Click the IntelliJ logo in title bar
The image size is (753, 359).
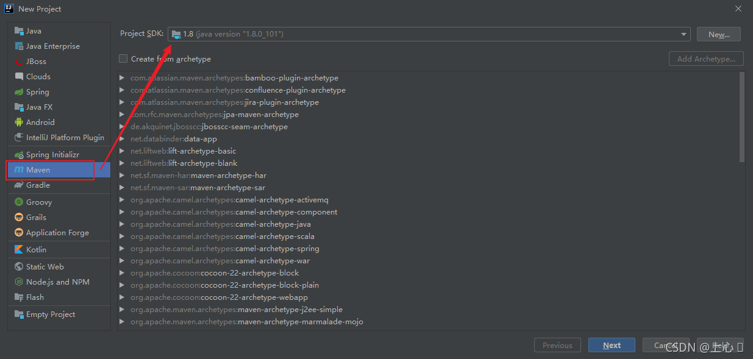[x=9, y=9]
